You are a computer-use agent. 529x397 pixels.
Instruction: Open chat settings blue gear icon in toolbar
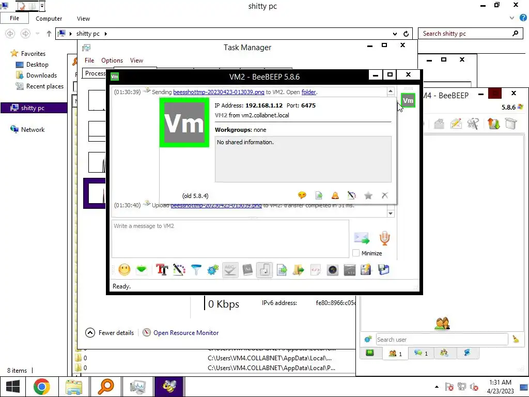pos(213,270)
